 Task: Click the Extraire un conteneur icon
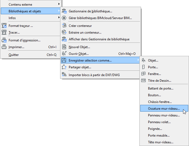point(64,33)
